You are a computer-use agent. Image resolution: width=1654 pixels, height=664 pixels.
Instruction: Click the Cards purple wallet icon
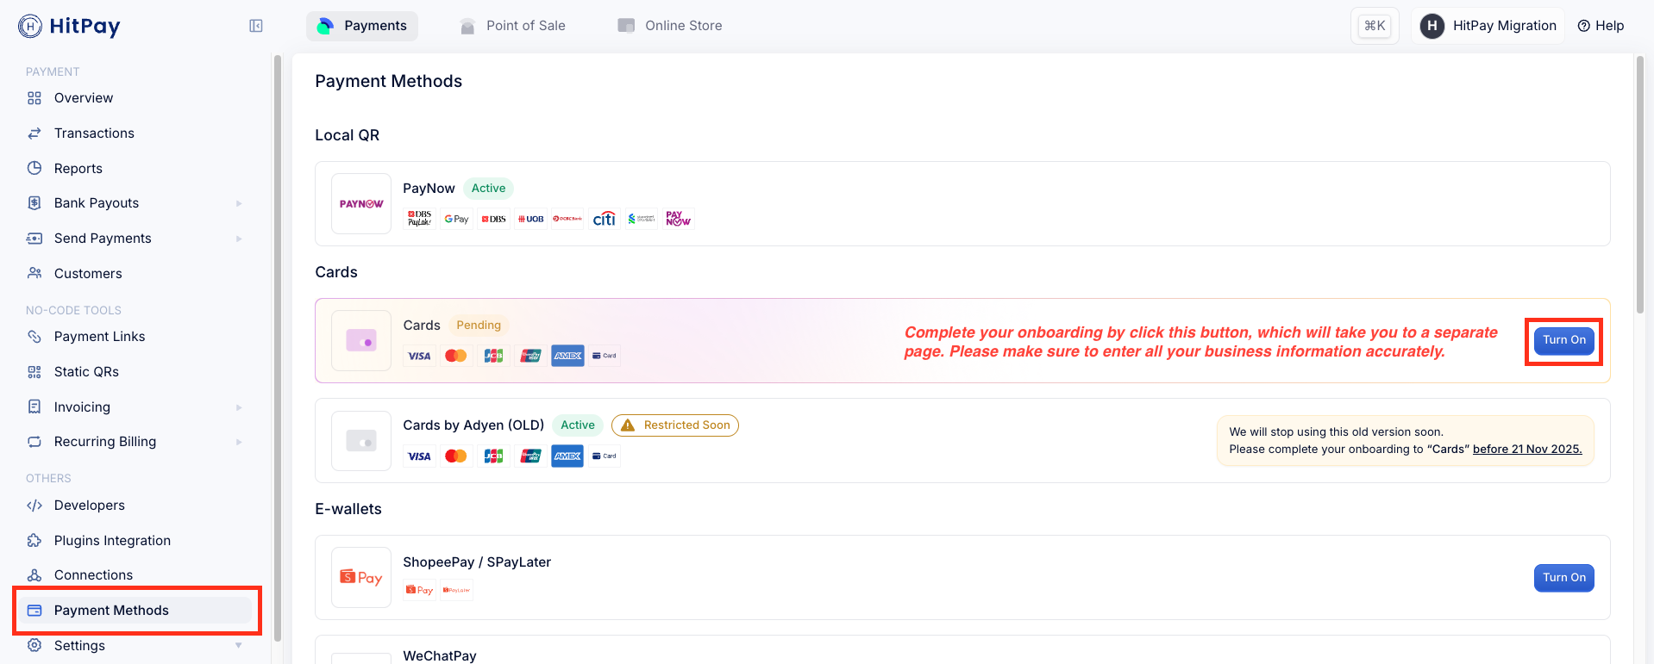click(361, 341)
